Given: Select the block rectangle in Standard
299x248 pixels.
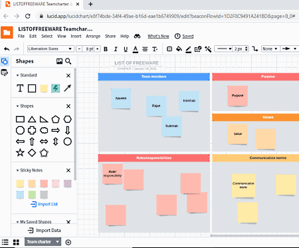Looking at the screenshot, I should click(x=32, y=88).
